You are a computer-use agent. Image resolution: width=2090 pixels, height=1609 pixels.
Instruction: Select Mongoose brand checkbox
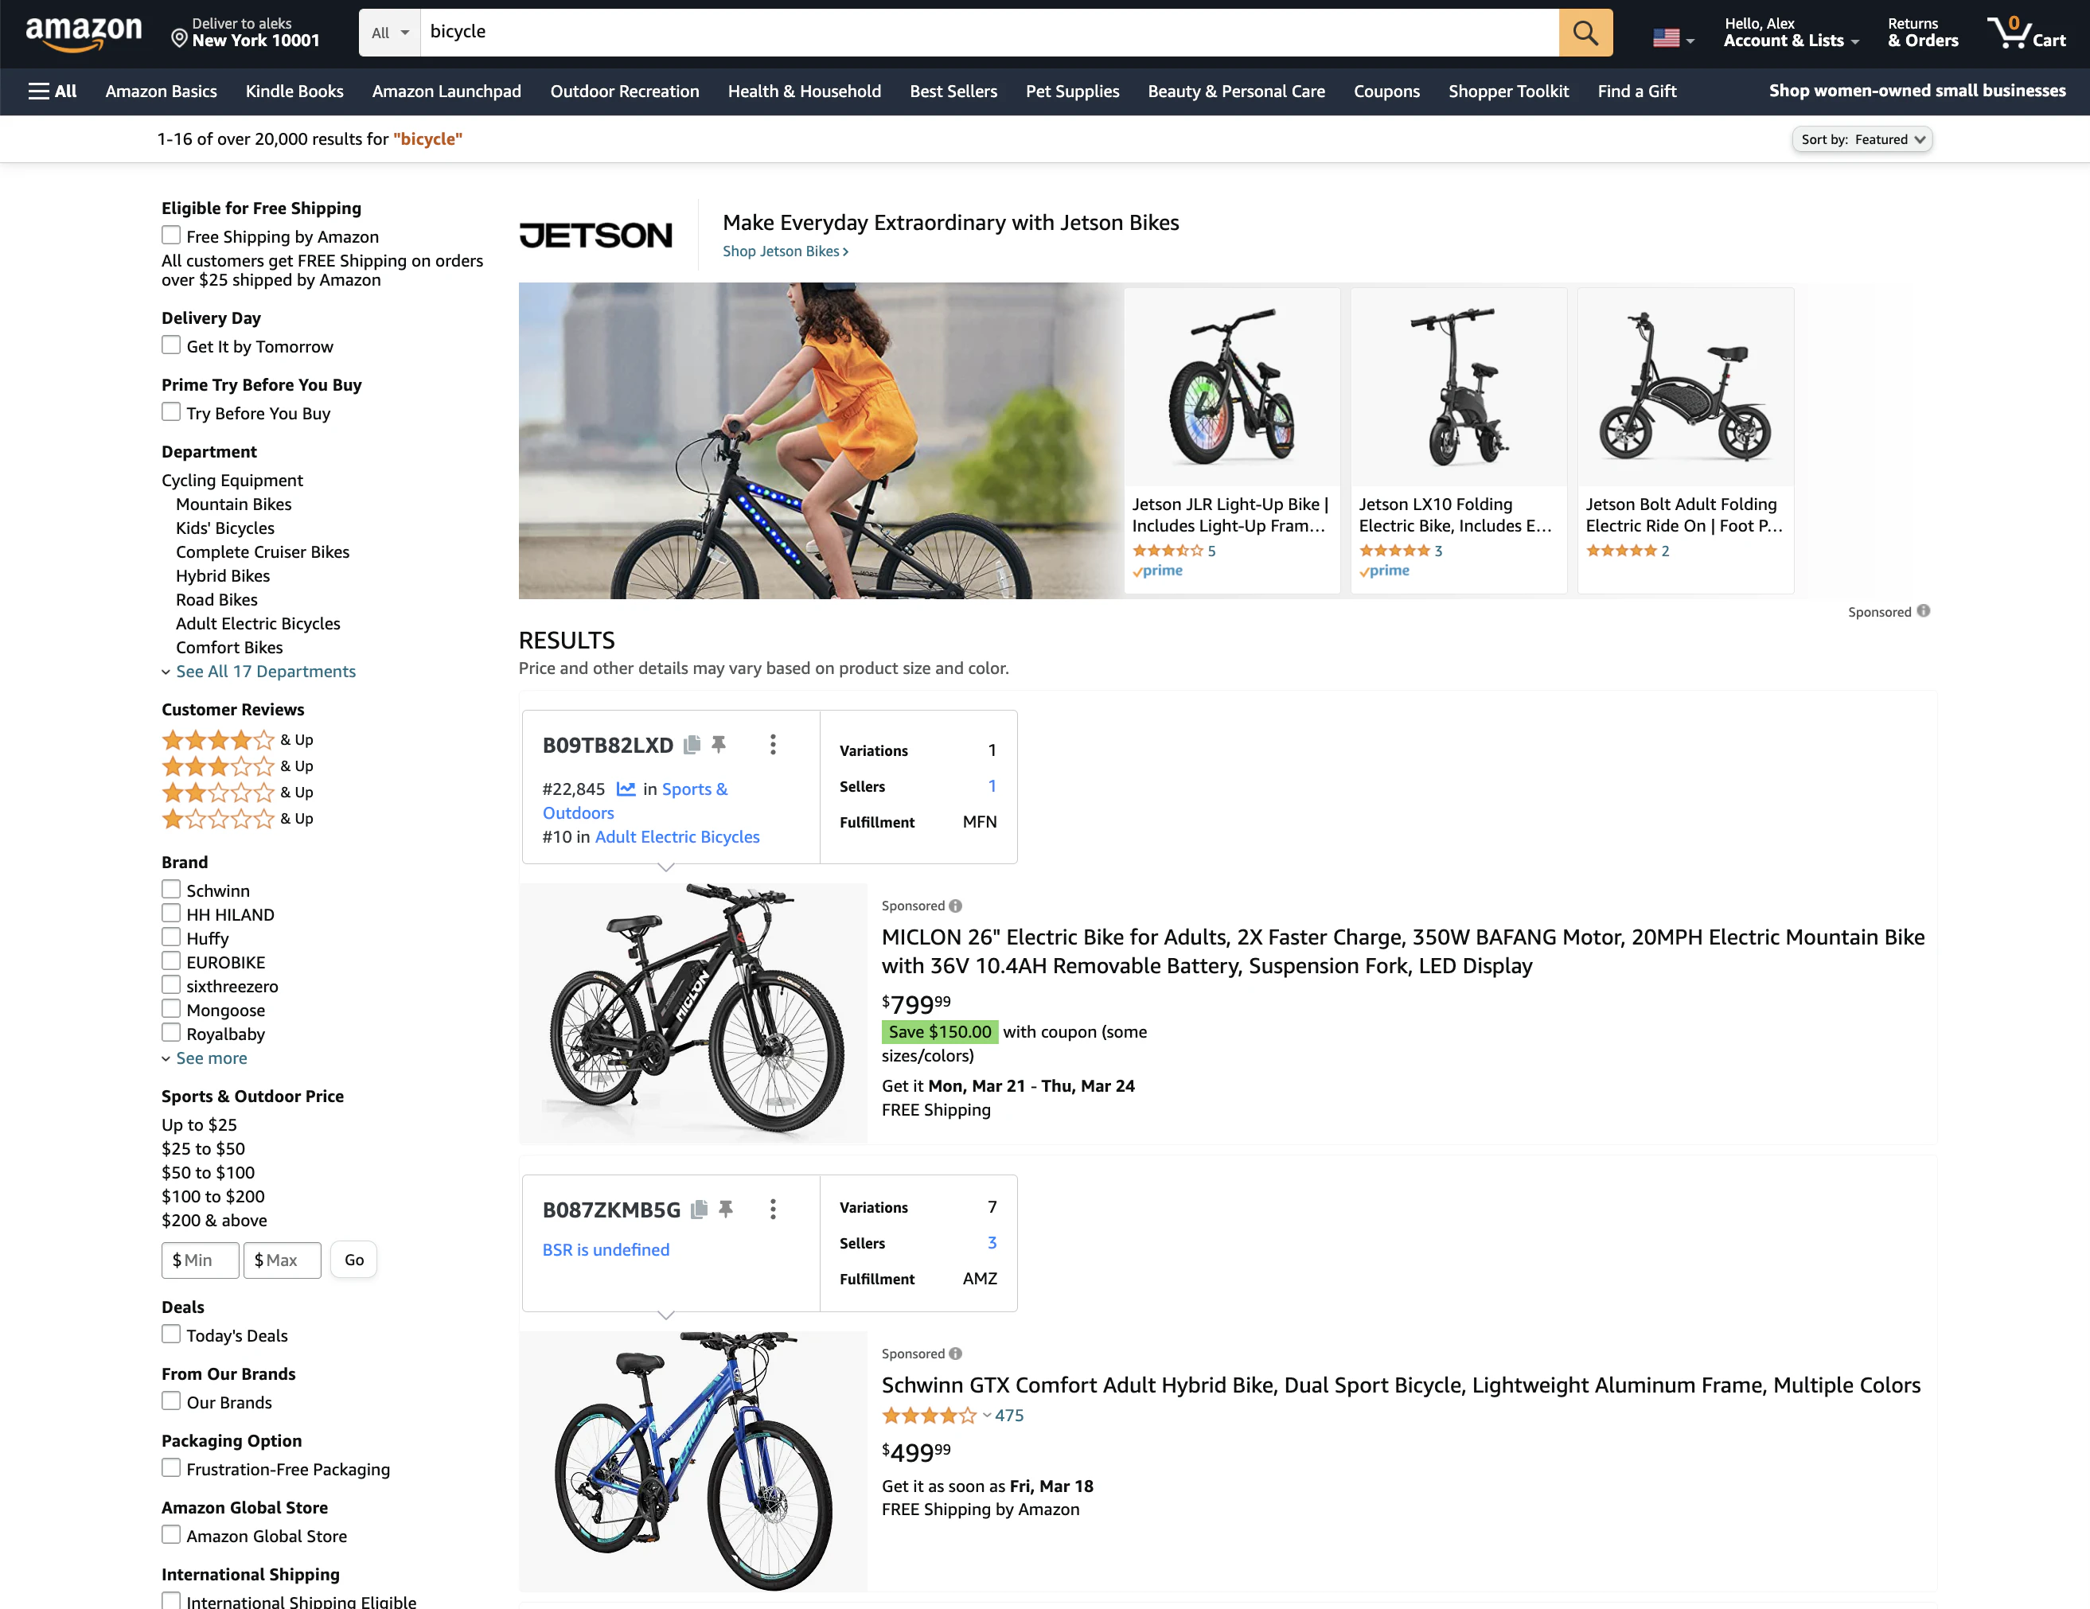tap(171, 1009)
